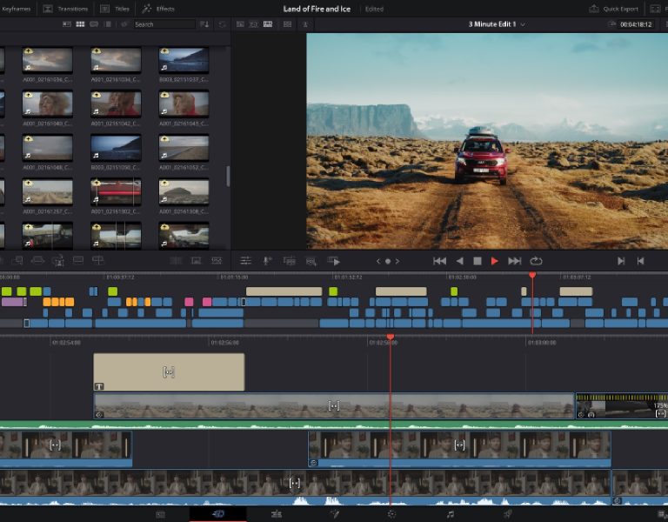Click the Quick Export button
This screenshot has width=668, height=522.
(613, 9)
